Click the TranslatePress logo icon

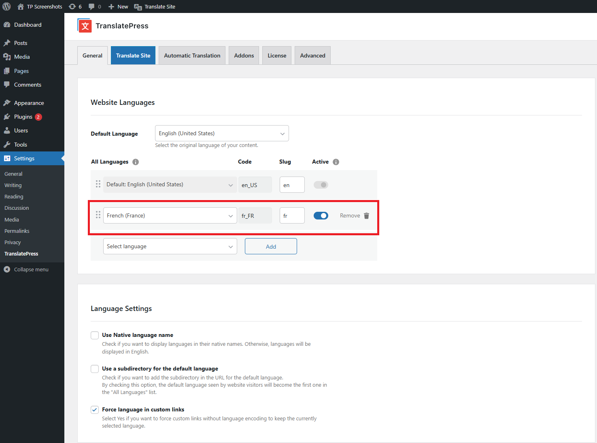tap(85, 26)
